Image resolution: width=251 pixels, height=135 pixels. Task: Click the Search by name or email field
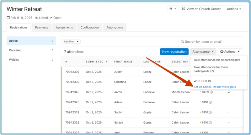coord(212,42)
